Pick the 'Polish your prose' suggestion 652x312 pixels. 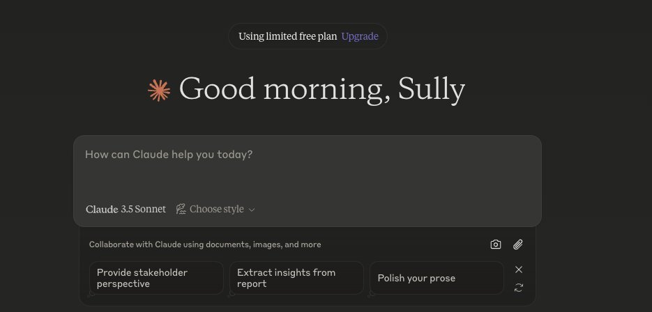pyautogui.click(x=437, y=278)
